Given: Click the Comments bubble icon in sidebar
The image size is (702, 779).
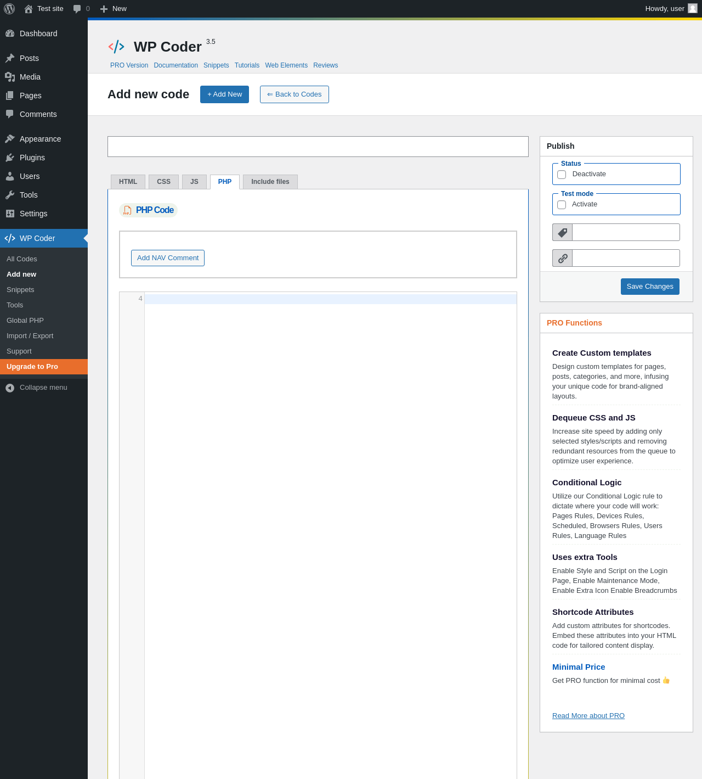Looking at the screenshot, I should (x=10, y=114).
